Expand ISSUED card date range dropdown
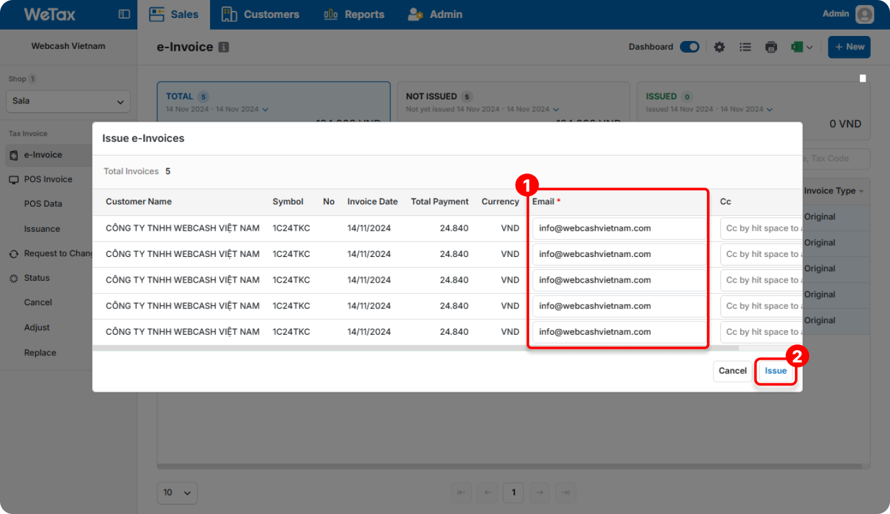 tap(769, 109)
